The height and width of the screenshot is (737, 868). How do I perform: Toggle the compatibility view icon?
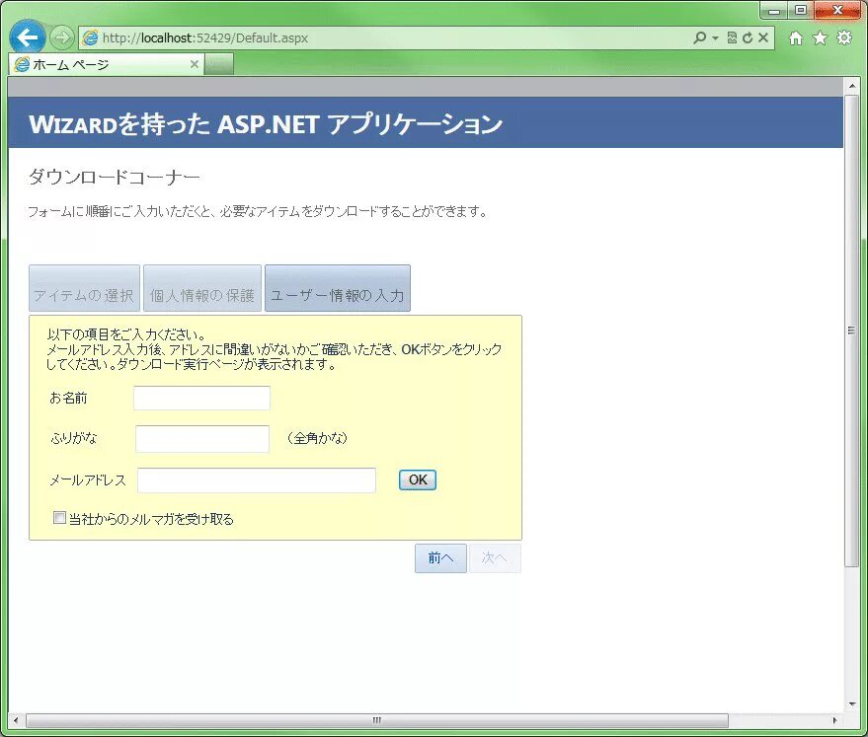(x=732, y=37)
